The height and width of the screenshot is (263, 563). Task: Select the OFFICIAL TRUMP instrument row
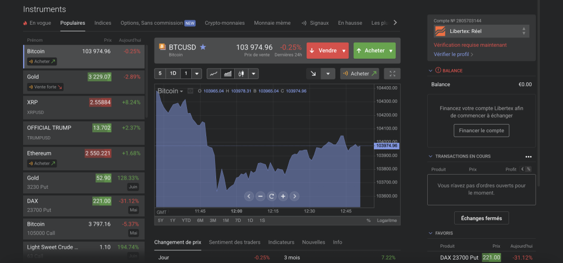[84, 133]
